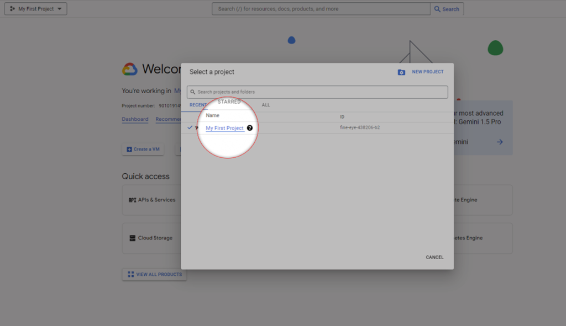Click the New Project button
This screenshot has width=566, height=326.
tap(427, 72)
